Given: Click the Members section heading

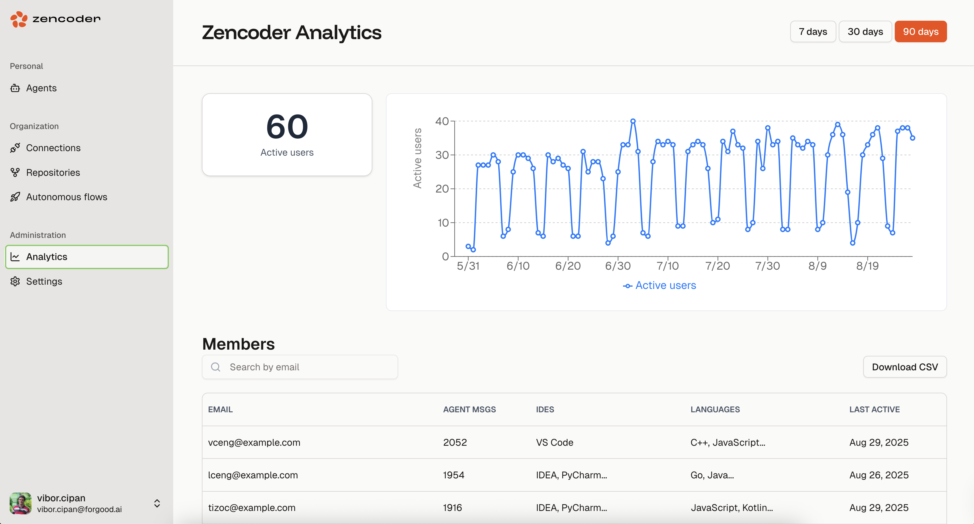Looking at the screenshot, I should pos(239,344).
